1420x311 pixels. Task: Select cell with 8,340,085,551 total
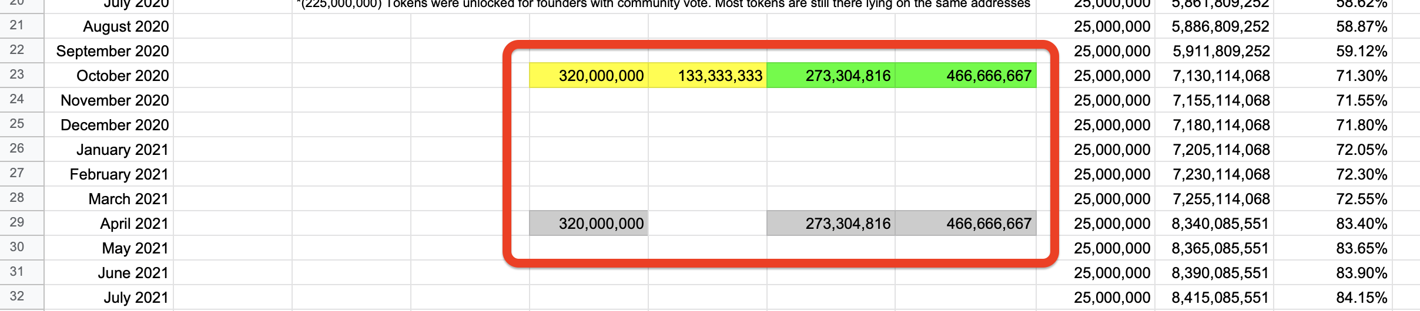(x=1214, y=224)
